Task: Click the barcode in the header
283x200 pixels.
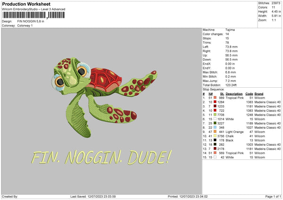Action: click(33, 15)
